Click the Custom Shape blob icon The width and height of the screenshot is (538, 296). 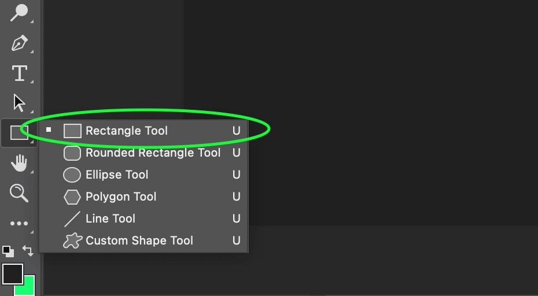click(72, 240)
